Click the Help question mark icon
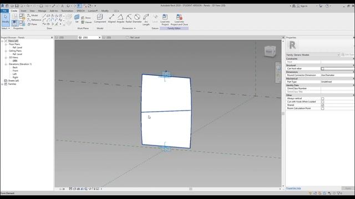The image size is (355, 199). coord(327,6)
